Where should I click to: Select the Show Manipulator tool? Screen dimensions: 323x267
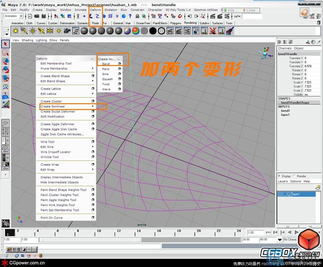pos(5,105)
